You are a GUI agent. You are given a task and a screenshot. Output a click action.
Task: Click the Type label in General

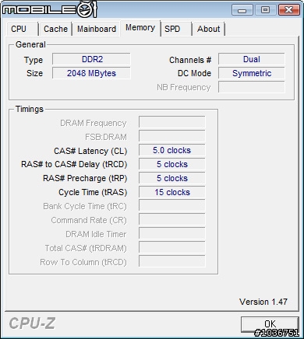[34, 61]
